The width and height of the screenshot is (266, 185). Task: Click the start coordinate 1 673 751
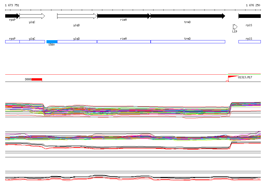click(x=12, y=5)
